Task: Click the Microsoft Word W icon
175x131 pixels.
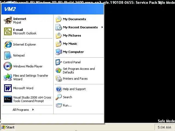Action: [8, 88]
